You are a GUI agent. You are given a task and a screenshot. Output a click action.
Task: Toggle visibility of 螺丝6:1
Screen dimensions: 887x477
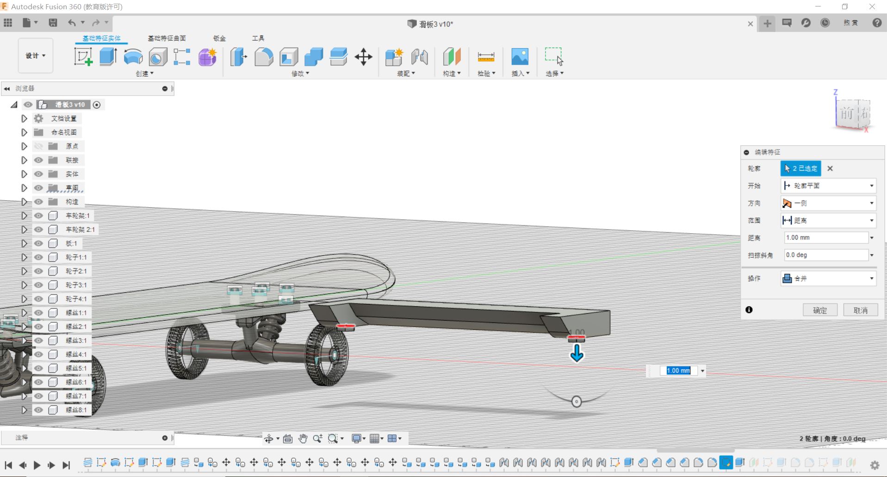[38, 382]
